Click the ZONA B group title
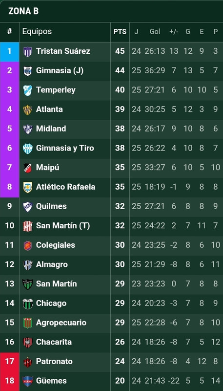223x391 pixels. [23, 11]
